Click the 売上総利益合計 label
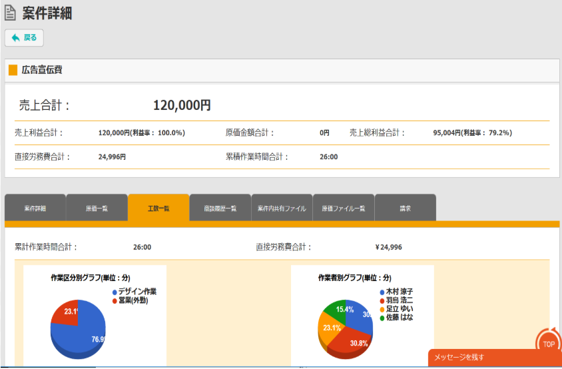The image size is (562, 369). tap(377, 133)
